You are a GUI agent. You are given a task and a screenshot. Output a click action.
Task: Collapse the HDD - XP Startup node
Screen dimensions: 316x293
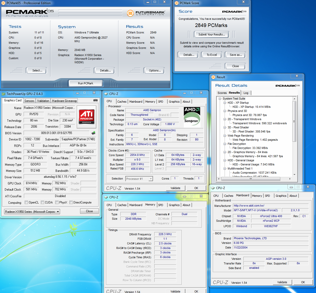pos(225,103)
